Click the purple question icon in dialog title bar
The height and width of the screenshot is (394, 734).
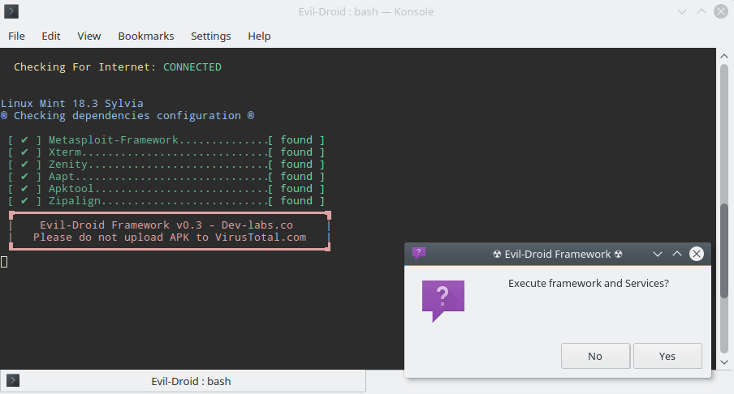click(419, 254)
